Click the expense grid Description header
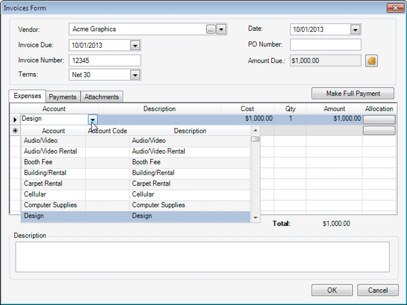Screen dimensions: 407x305 tap(159, 109)
